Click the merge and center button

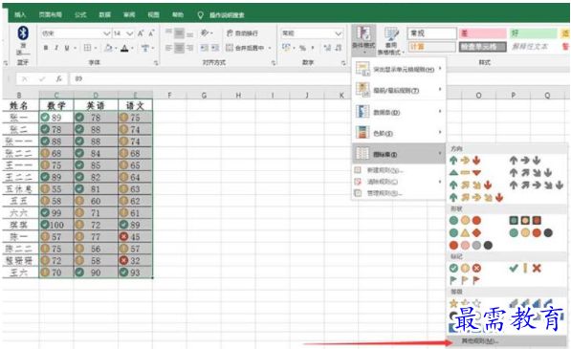245,48
